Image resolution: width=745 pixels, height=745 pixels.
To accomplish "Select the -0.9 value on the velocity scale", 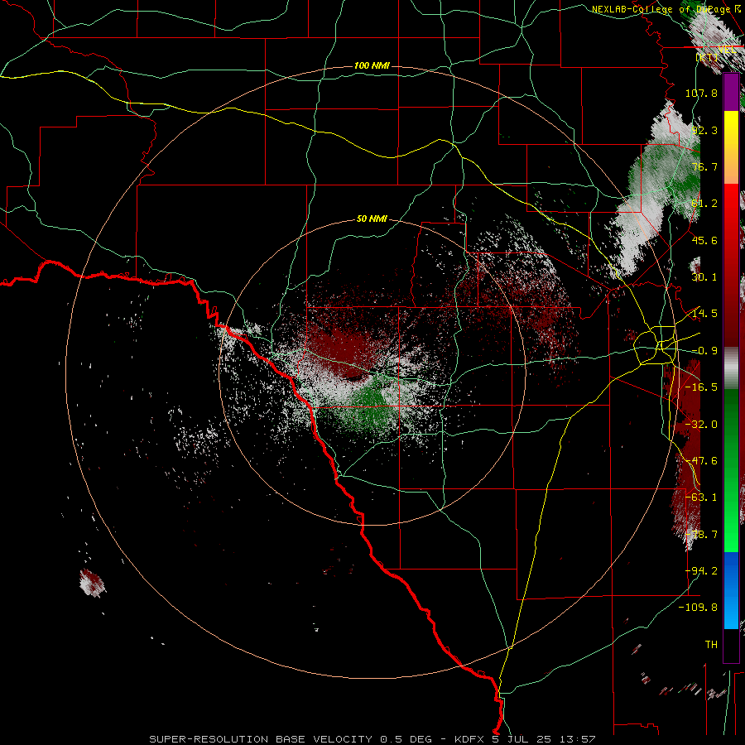I will click(704, 351).
